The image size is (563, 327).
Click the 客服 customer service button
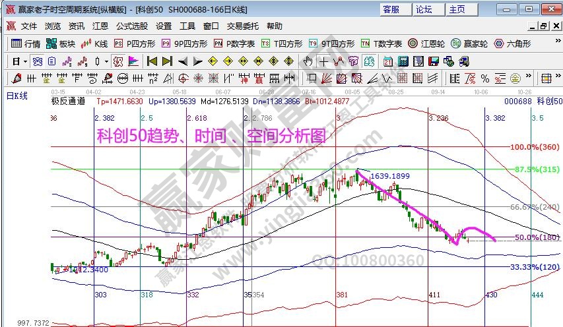click(x=391, y=9)
